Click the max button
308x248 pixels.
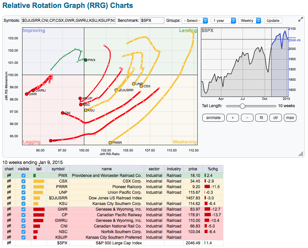[290, 118]
